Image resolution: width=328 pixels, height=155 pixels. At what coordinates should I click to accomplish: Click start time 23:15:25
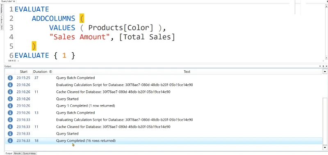(23, 78)
